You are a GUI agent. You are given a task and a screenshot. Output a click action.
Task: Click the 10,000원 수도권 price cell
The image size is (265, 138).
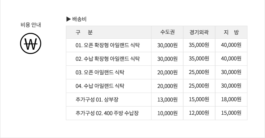click(x=167, y=113)
